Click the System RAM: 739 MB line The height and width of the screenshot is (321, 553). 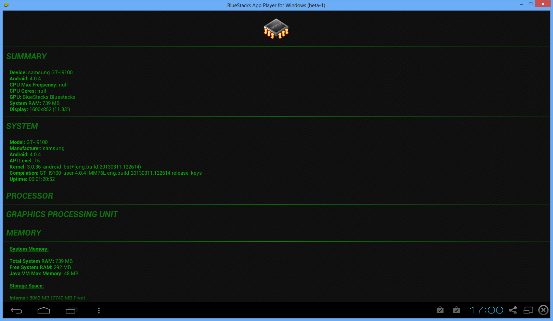point(35,103)
